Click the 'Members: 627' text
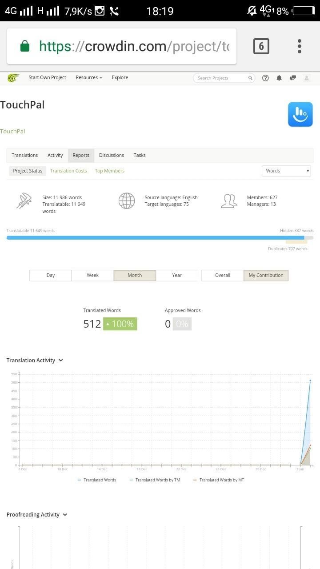 (x=262, y=197)
